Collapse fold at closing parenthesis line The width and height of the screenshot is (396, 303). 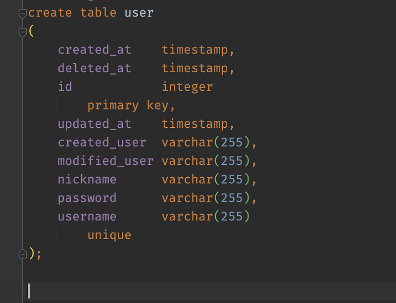pyautogui.click(x=23, y=254)
